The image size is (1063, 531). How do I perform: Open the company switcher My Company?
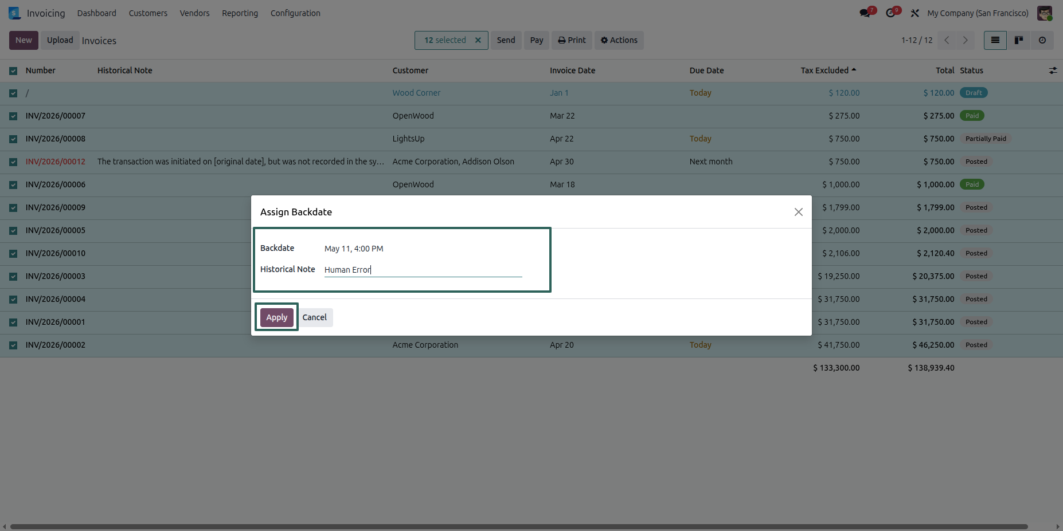click(978, 13)
